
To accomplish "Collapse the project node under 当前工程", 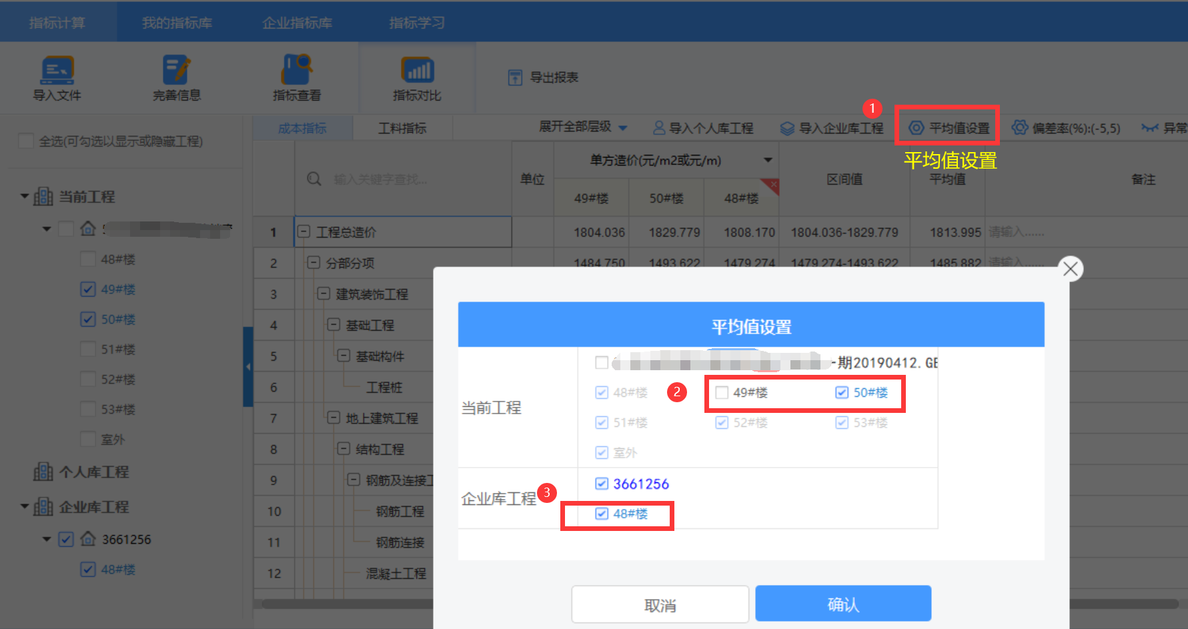I will [x=47, y=229].
